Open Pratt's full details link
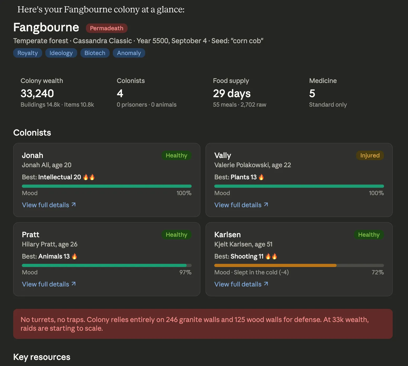The height and width of the screenshot is (366, 408). click(49, 284)
